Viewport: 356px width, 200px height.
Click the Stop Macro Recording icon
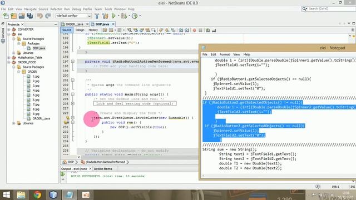point(200,30)
